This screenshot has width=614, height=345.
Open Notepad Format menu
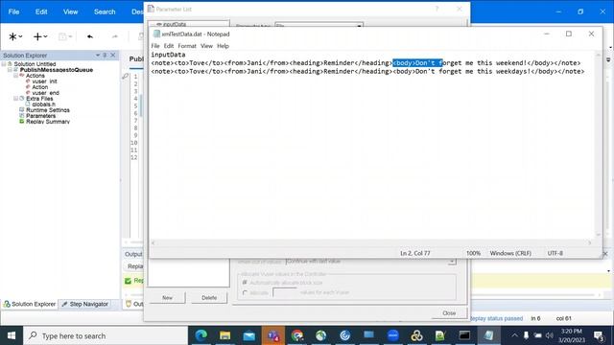click(187, 46)
